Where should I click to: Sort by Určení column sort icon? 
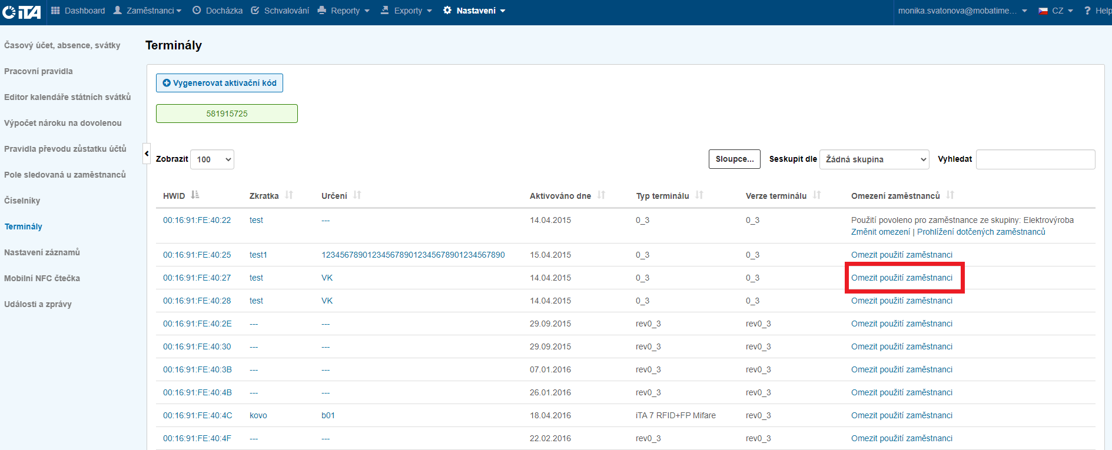click(357, 195)
